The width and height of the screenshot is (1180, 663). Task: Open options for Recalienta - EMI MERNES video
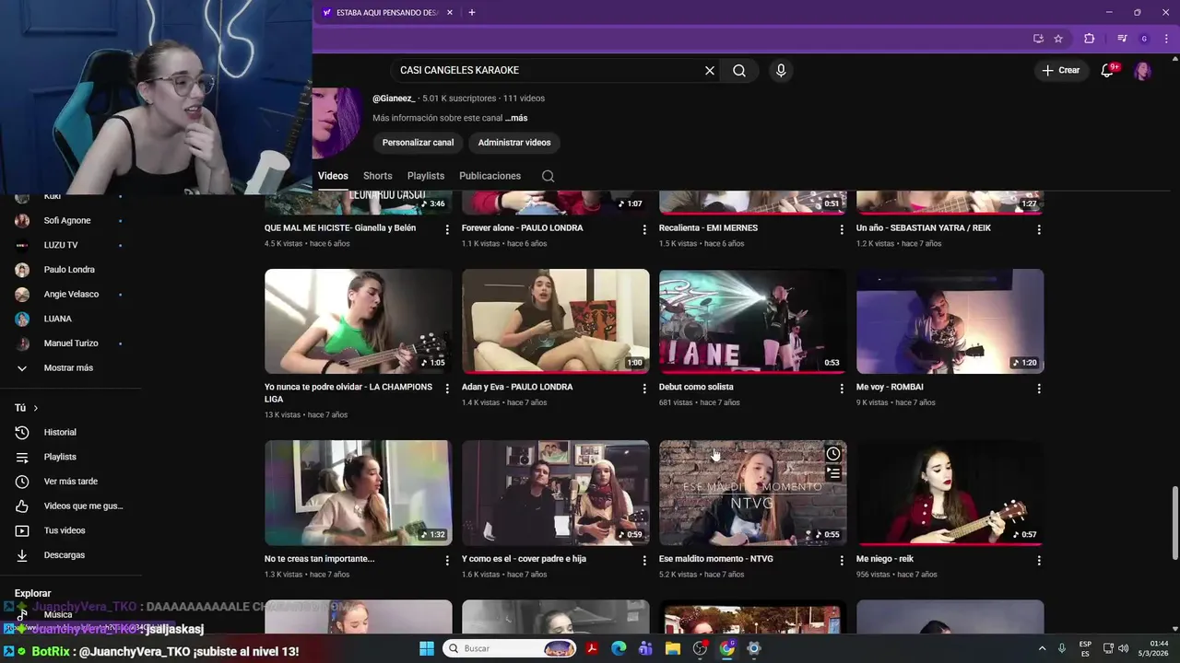pyautogui.click(x=842, y=229)
